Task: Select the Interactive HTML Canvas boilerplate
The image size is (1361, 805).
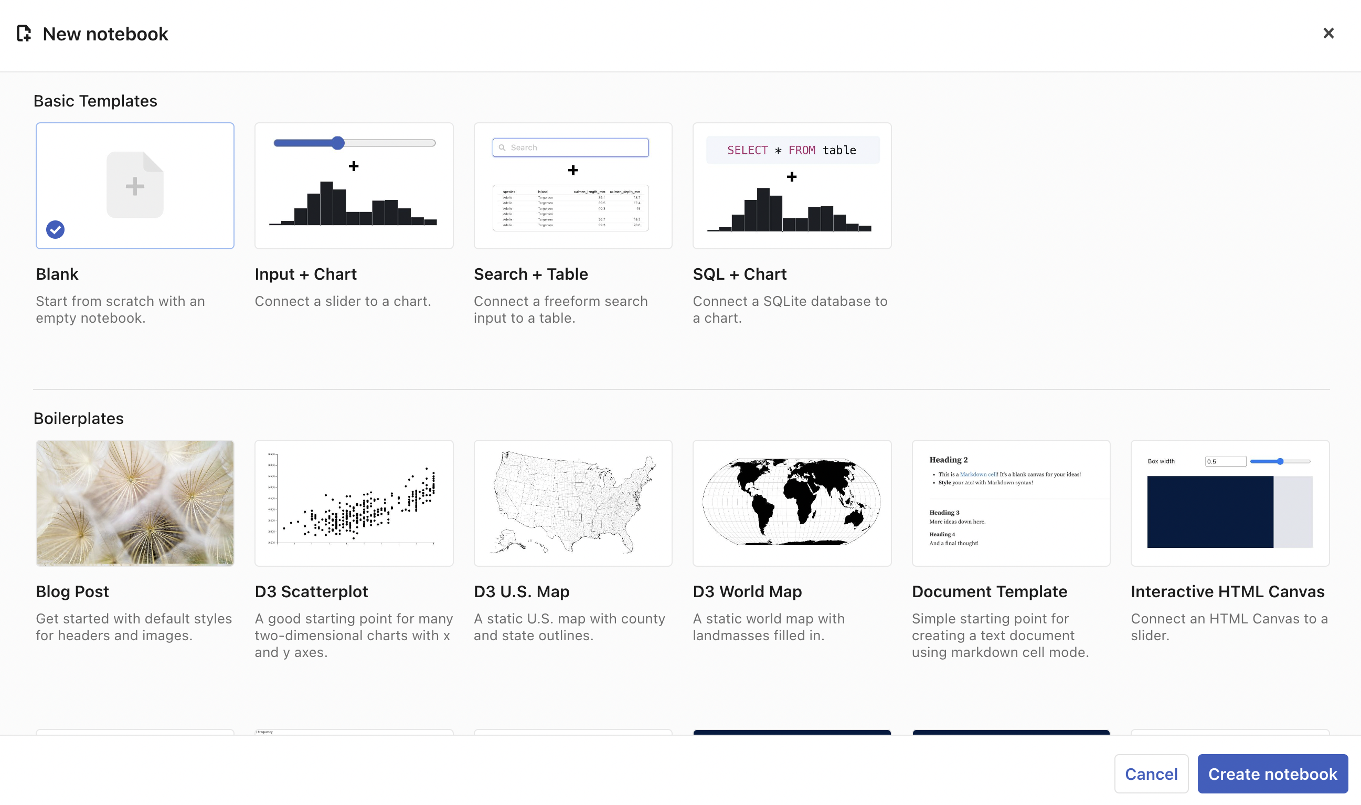Action: pyautogui.click(x=1229, y=503)
